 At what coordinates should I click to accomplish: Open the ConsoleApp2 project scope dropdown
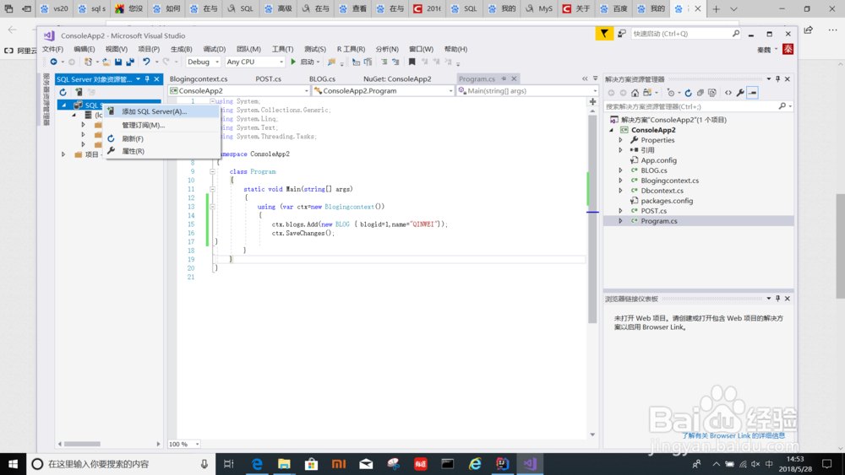point(239,91)
